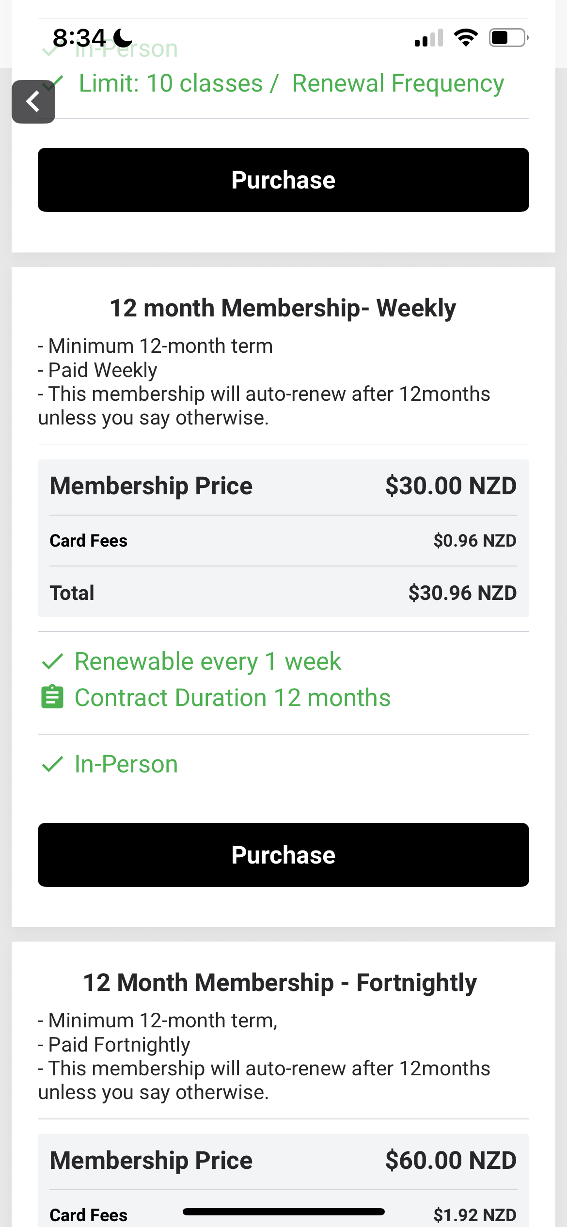Tap the home indicator bar at bottom

tap(283, 1211)
